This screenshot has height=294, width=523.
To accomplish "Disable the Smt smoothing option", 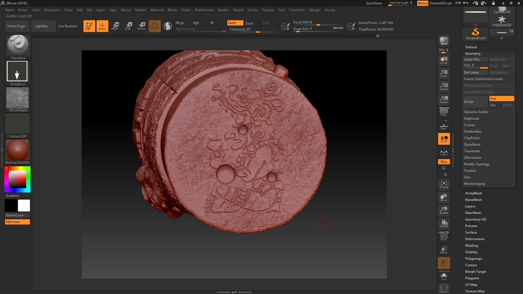I will 501,99.
